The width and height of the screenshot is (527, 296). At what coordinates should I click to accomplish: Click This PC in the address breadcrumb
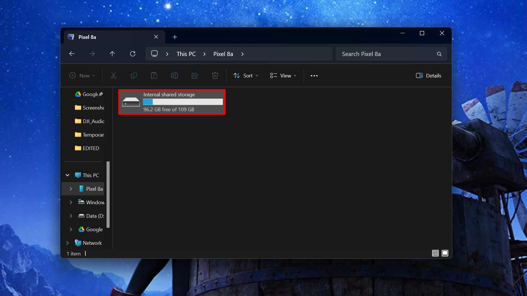(x=186, y=54)
